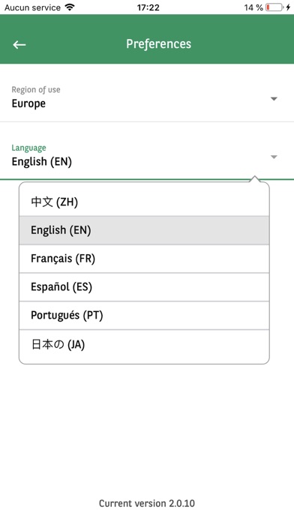Image resolution: width=294 pixels, height=522 pixels.
Task: Tap the battery indicator icon
Action: tap(274, 7)
